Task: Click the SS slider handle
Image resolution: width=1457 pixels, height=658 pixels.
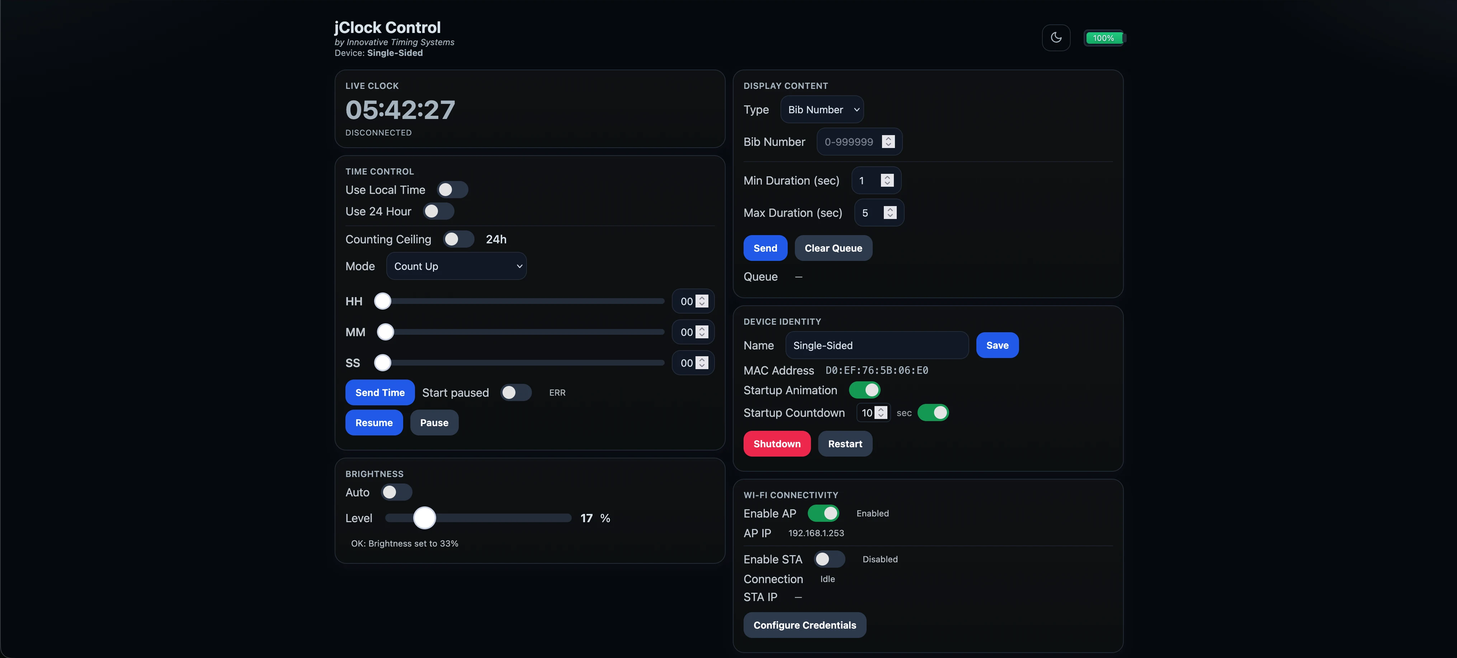Action: pyautogui.click(x=383, y=363)
